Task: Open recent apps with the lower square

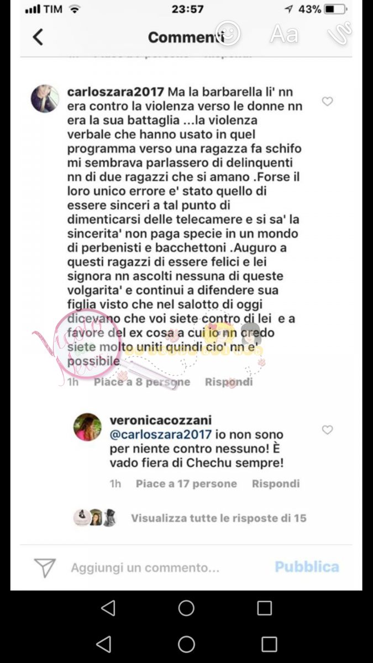Action: tap(269, 644)
